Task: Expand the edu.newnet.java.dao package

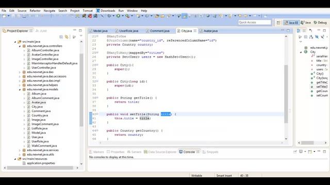Action: (20, 72)
